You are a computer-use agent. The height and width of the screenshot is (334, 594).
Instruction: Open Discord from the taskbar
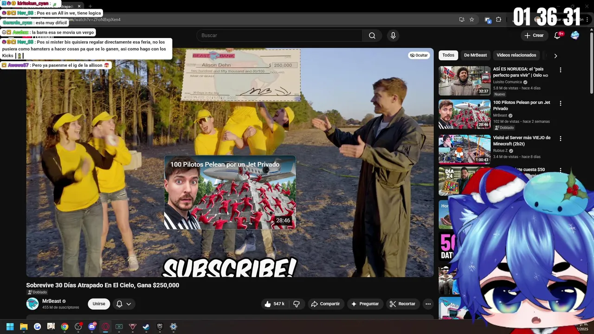pyautogui.click(x=92, y=327)
